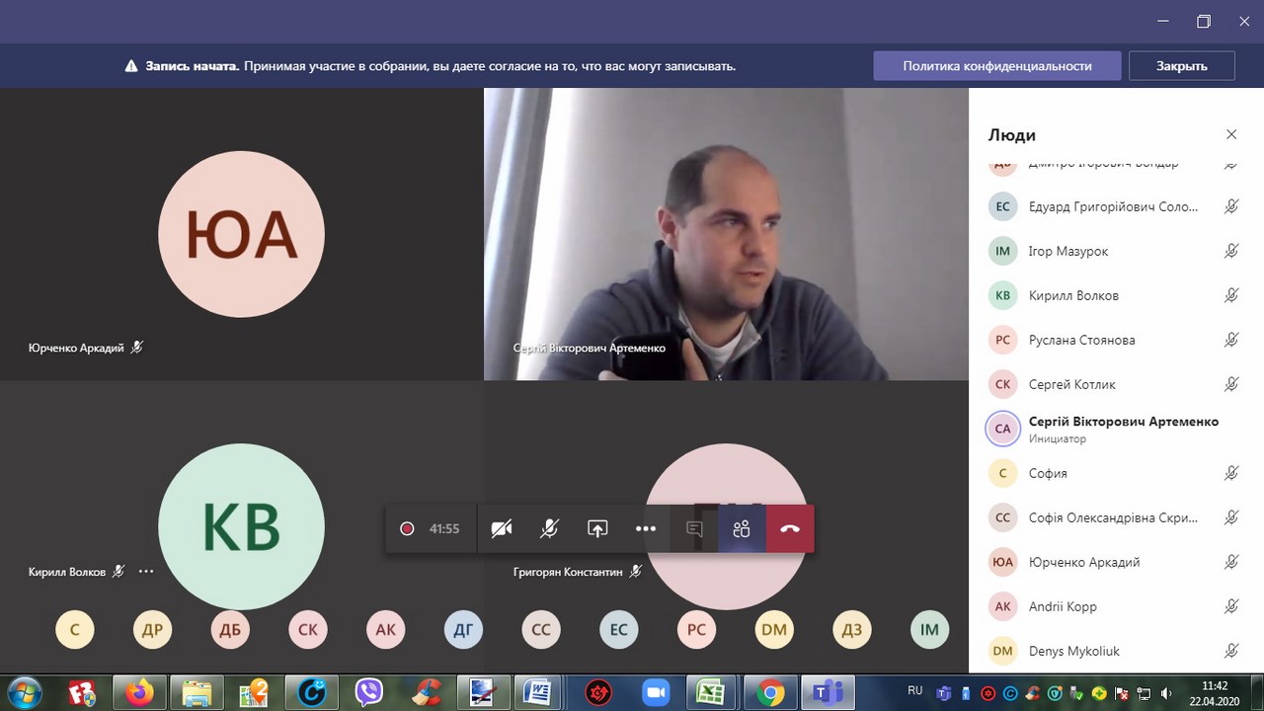Screen dimensions: 1264x711
Task: Click muted mic icon beside Кирилл Волков in list
Action: (1231, 295)
